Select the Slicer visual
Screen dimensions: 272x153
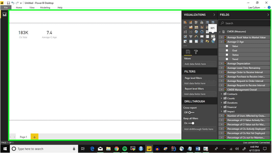click(185, 41)
